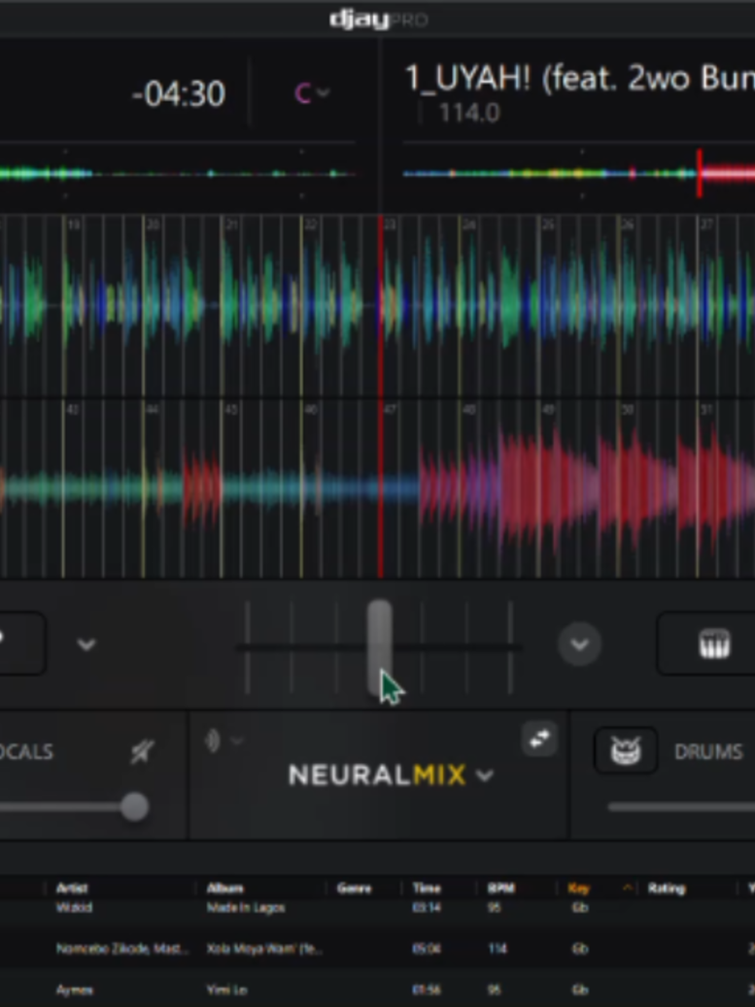The height and width of the screenshot is (1007, 755).
Task: Sort by the Genre column header
Action: [x=355, y=888]
